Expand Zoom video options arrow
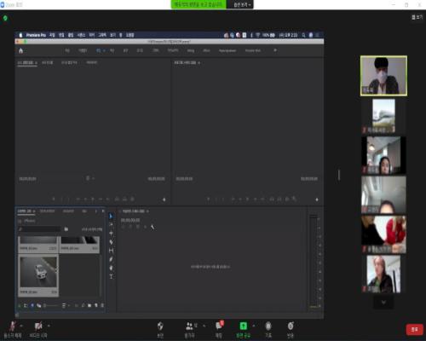426x341 pixels. click(49, 326)
